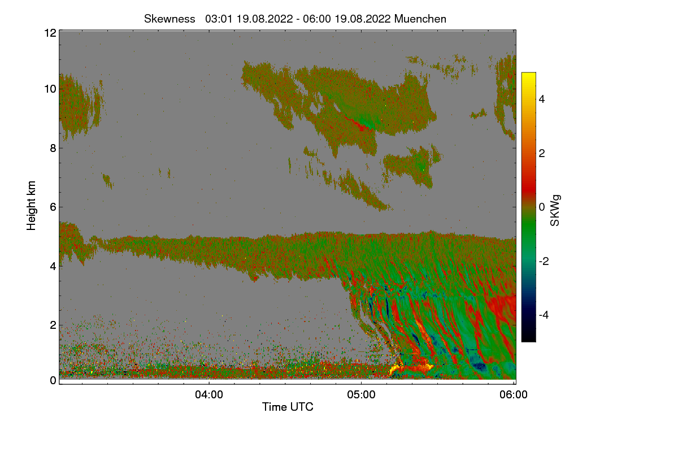This screenshot has height=452, width=678.
Task: Click the height tick label 6
Action: click(x=53, y=207)
